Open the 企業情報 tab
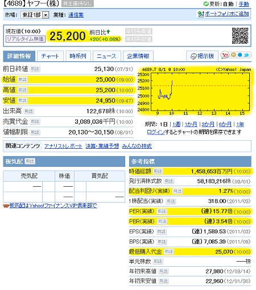This screenshot has height=290, width=256. (x=138, y=56)
